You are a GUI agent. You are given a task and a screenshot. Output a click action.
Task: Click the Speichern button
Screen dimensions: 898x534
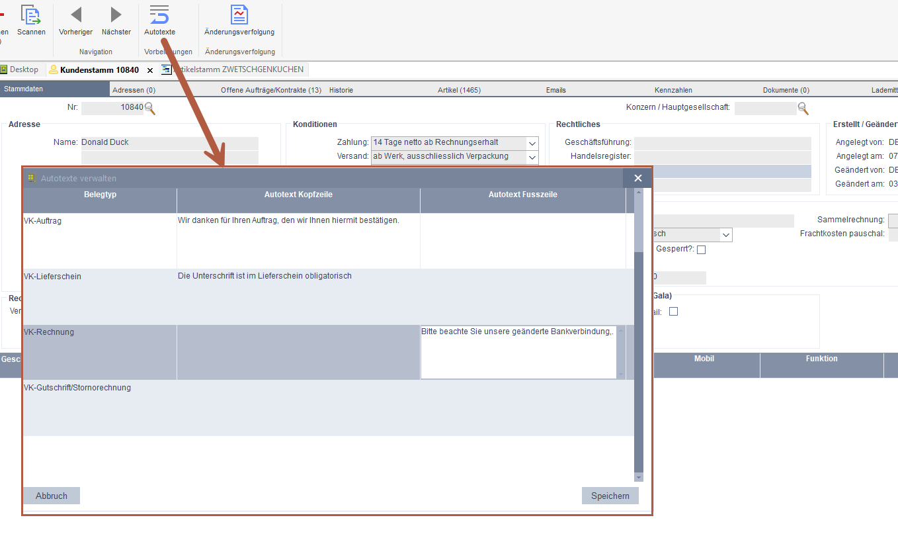pyautogui.click(x=610, y=496)
